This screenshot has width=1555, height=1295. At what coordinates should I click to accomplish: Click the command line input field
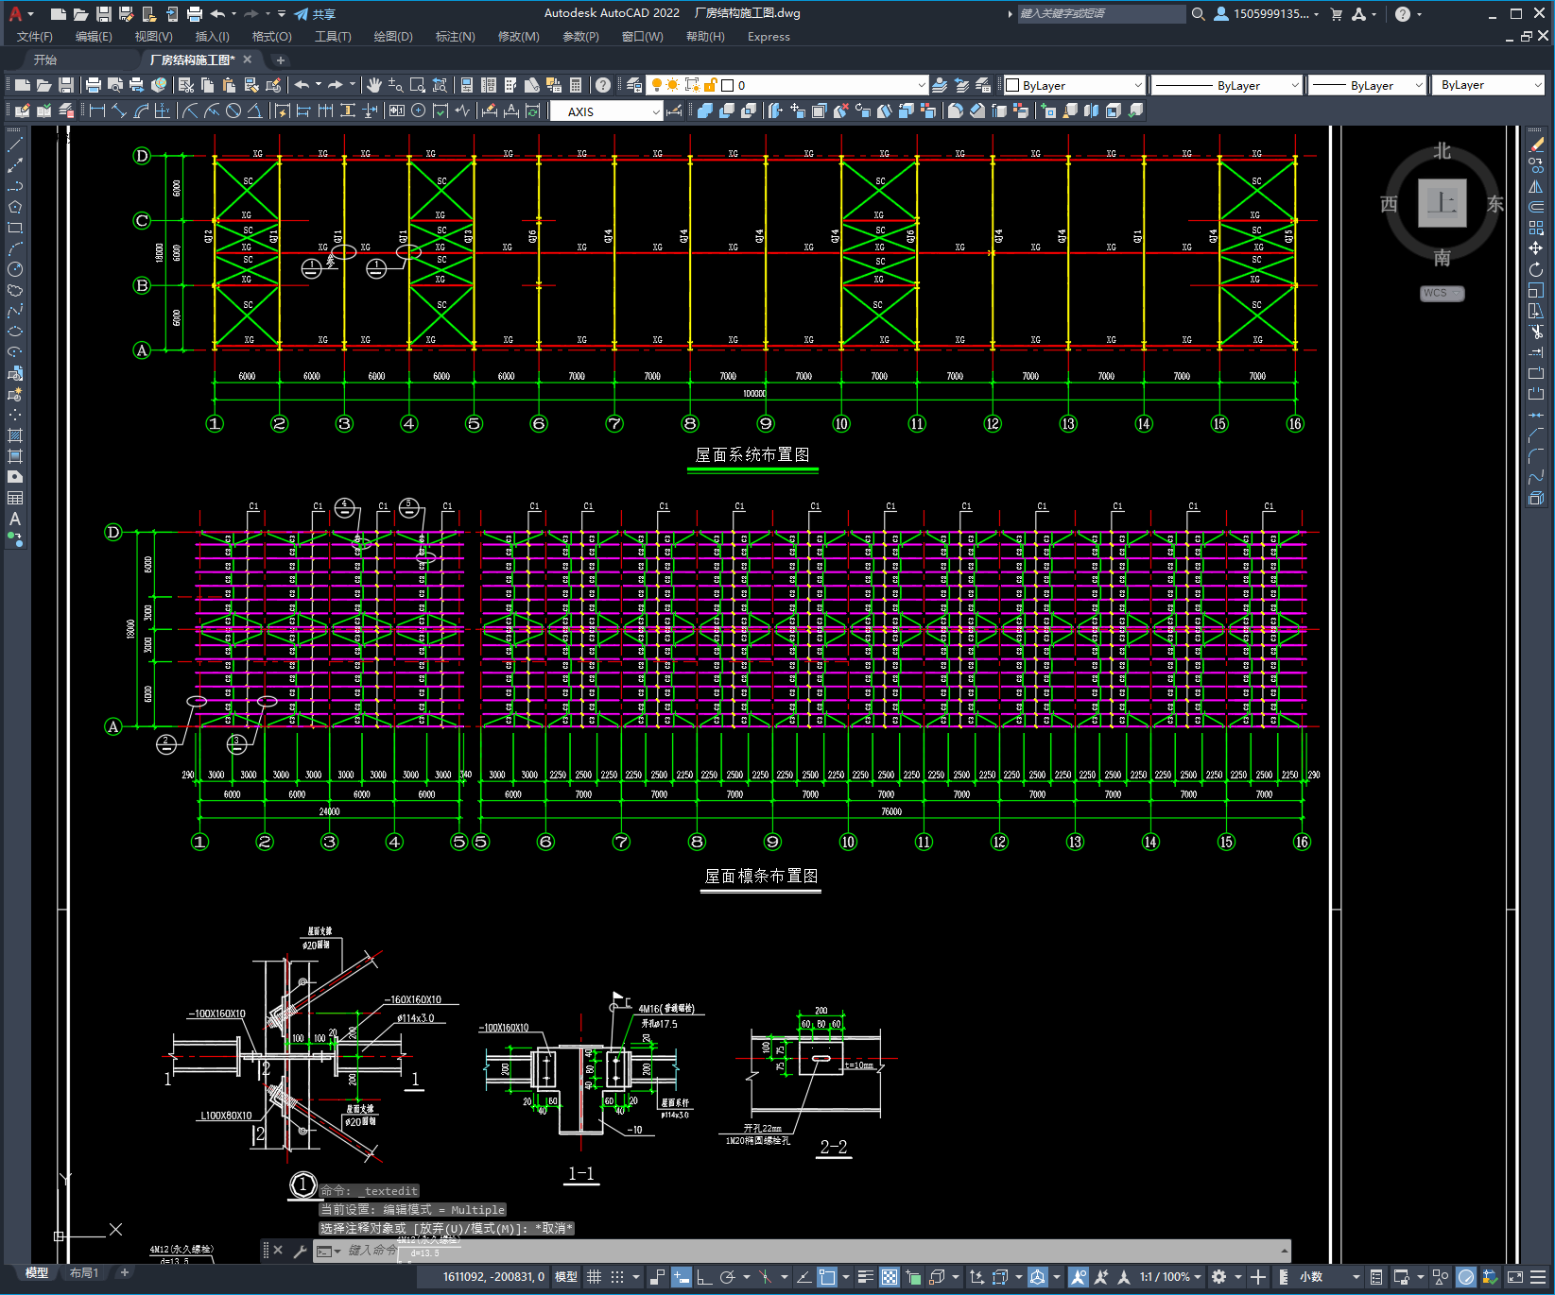(x=803, y=1251)
